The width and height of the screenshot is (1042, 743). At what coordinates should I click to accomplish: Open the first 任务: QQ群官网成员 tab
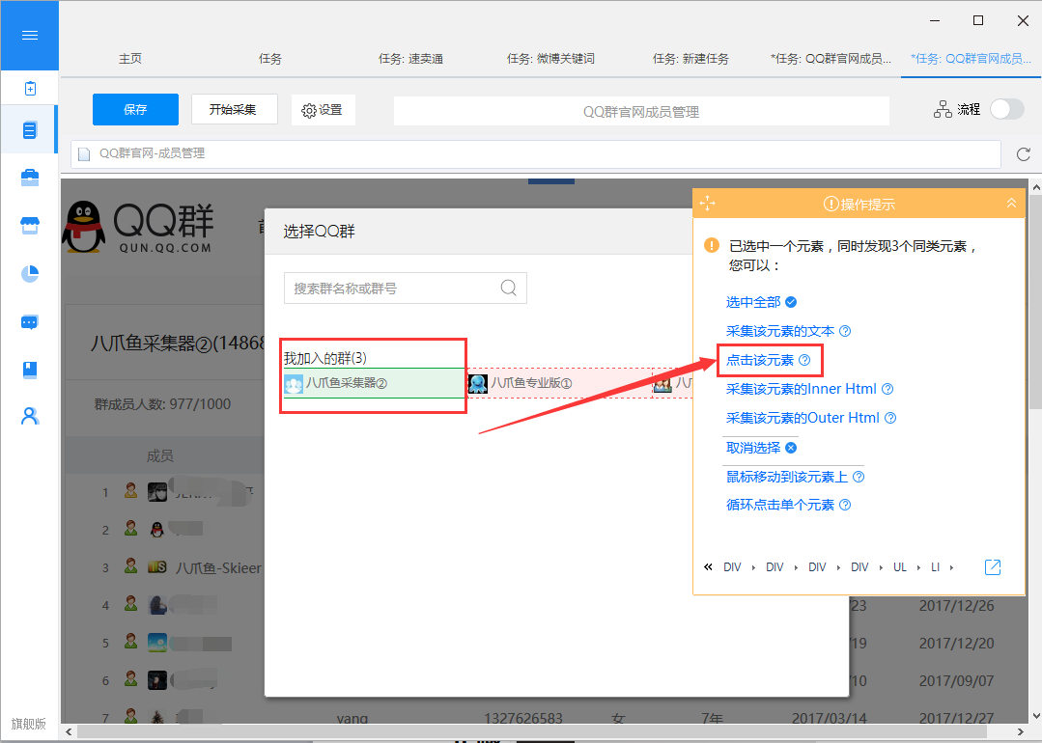click(x=831, y=59)
